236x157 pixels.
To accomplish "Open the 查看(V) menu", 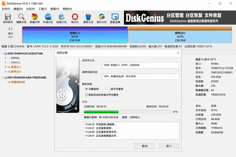I will coord(55,9).
